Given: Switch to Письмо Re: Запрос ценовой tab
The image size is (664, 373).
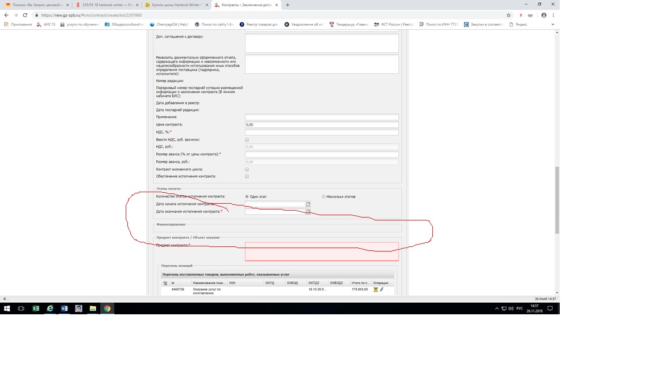Looking at the screenshot, I should click(37, 5).
